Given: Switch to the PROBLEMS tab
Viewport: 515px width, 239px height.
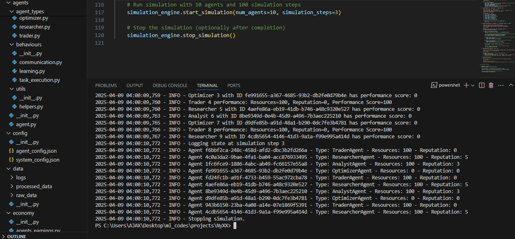Looking at the screenshot, I should [x=106, y=85].
